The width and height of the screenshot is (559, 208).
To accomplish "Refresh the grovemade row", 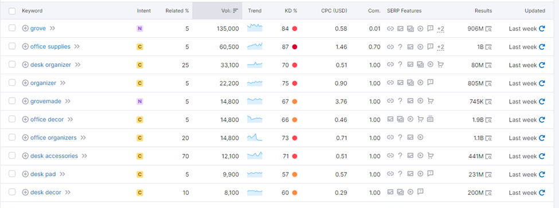I will (542, 101).
